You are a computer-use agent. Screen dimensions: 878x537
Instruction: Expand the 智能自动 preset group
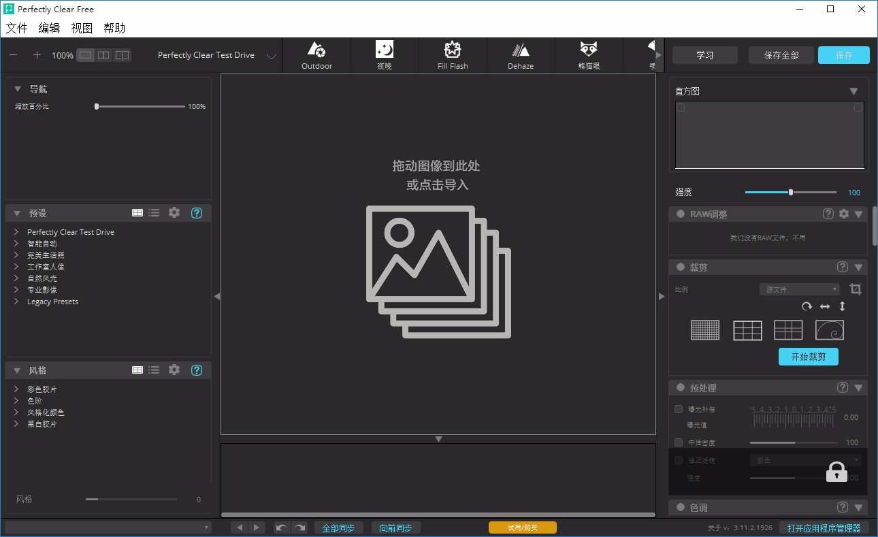click(16, 244)
